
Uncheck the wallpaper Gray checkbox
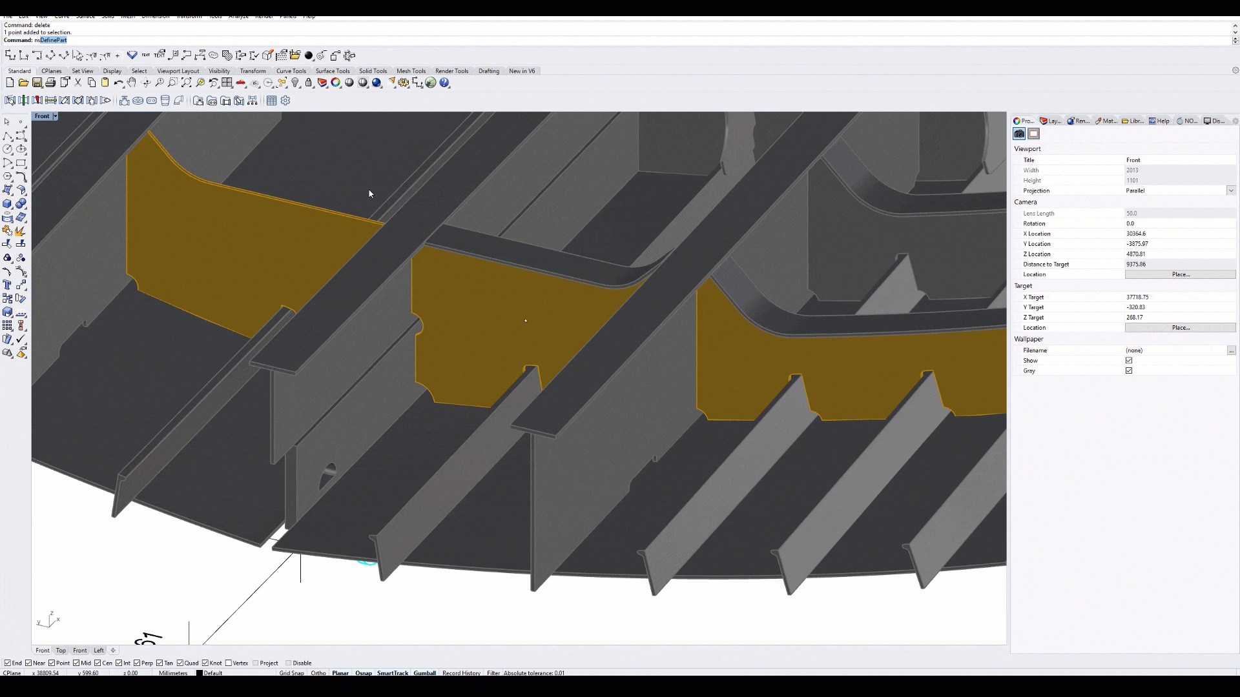tap(1129, 370)
